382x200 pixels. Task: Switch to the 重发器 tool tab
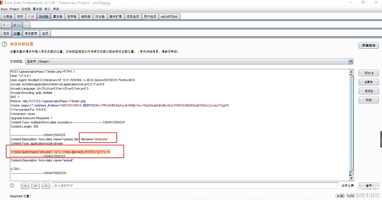(x=58, y=17)
